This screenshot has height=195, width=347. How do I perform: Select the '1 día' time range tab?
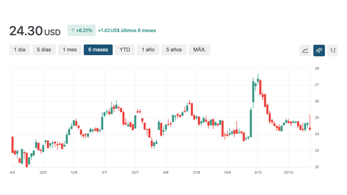coord(19,50)
